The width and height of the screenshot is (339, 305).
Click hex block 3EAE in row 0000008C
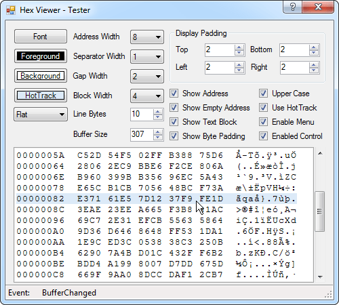point(89,209)
